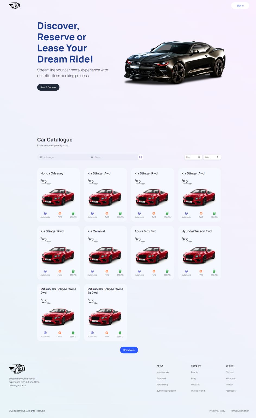Viewport: 256px width, 418px height.
Task: Click the footer RentHub car logo
Action: [17, 369]
